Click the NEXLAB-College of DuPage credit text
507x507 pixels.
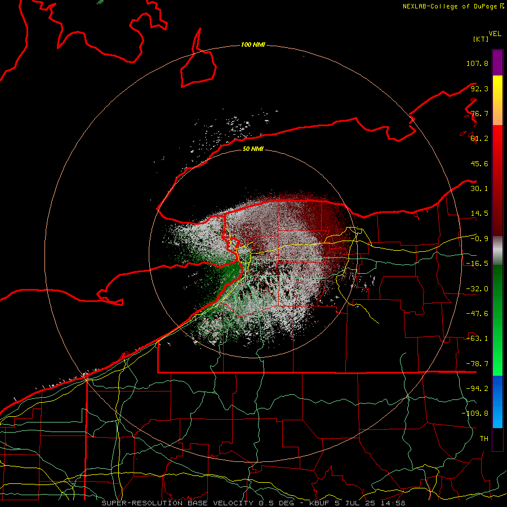(451, 6)
